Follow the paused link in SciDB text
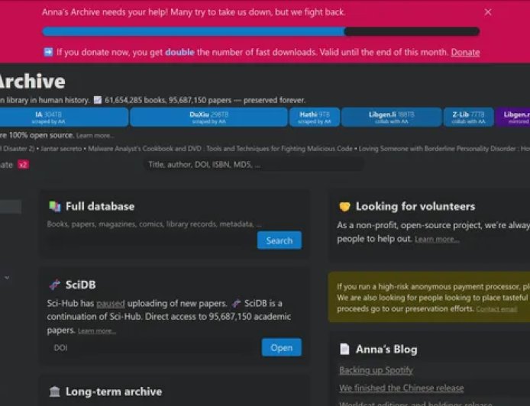530x406 pixels. [x=111, y=303]
